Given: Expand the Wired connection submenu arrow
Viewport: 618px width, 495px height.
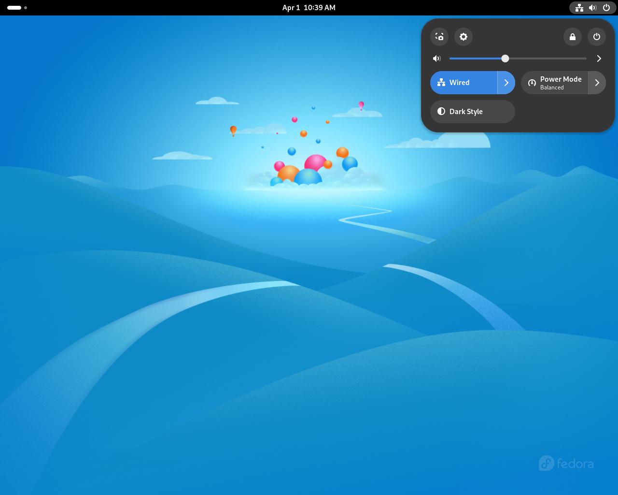Looking at the screenshot, I should click(x=506, y=83).
